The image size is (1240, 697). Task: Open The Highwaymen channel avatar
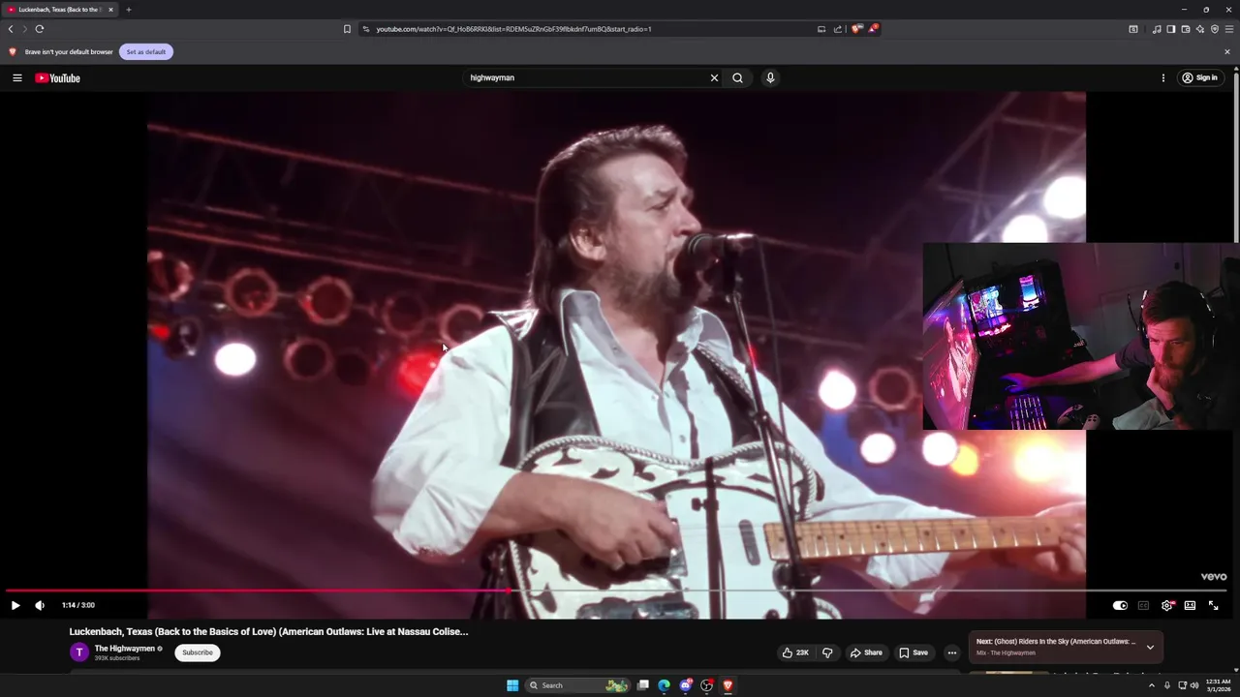[x=79, y=652]
